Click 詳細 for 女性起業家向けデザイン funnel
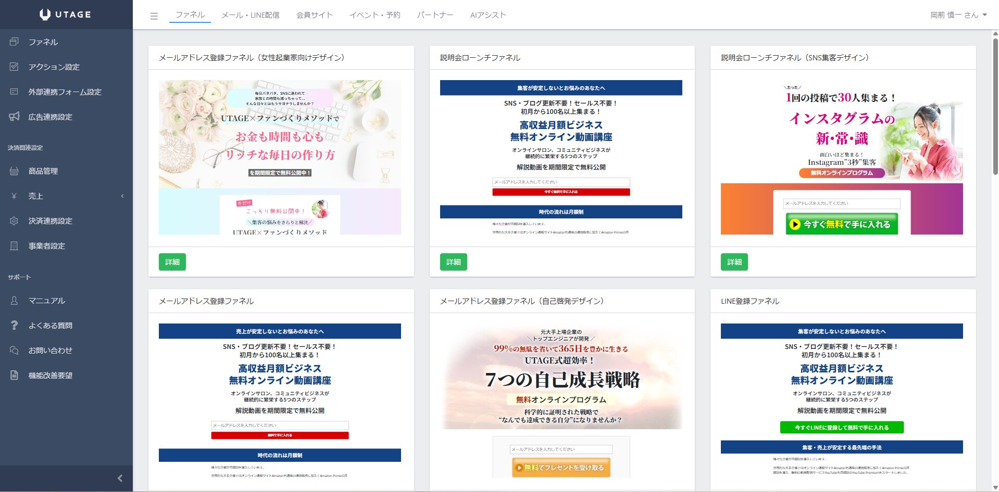Screen dimensions: 999x492 click(x=172, y=262)
